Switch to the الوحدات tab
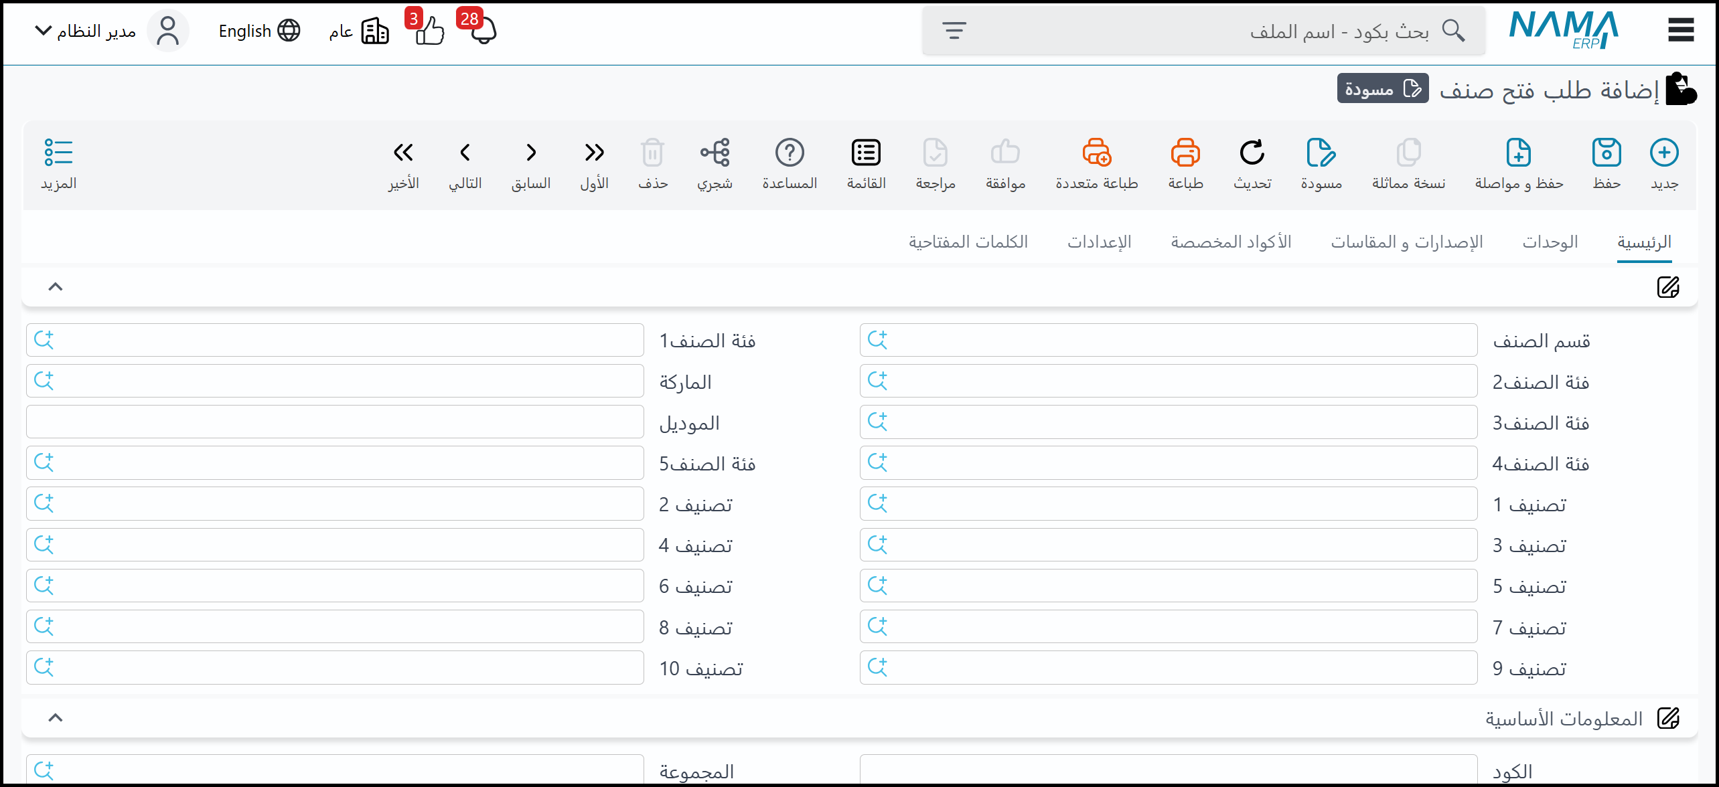 tap(1550, 242)
